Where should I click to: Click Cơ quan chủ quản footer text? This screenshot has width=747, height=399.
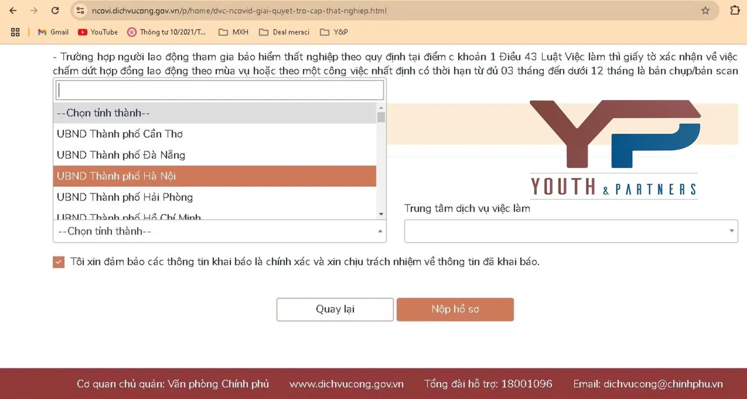click(173, 384)
